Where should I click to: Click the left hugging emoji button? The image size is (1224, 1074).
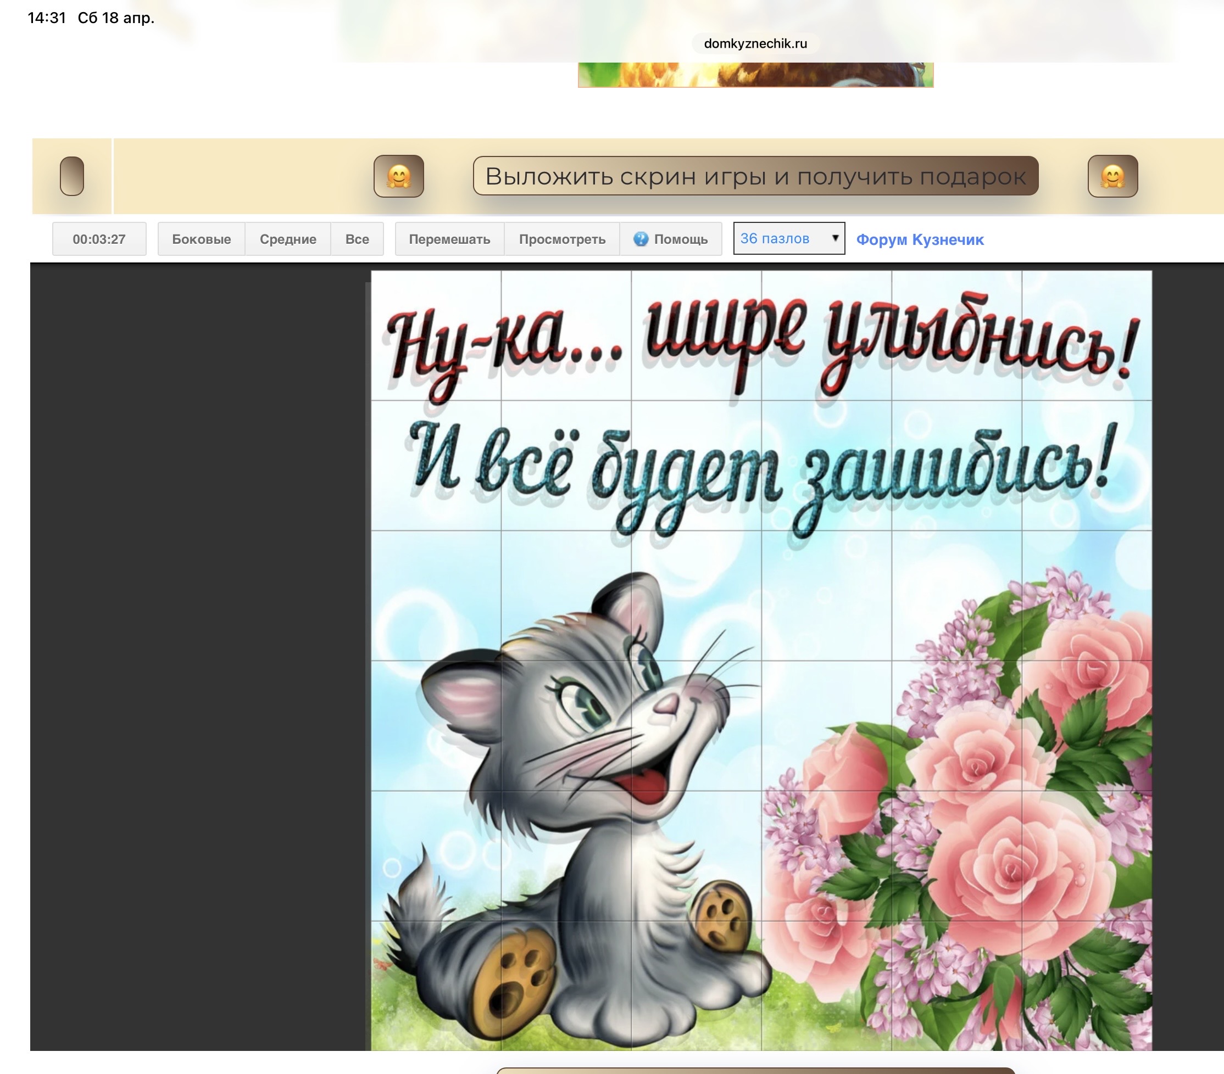click(x=398, y=176)
